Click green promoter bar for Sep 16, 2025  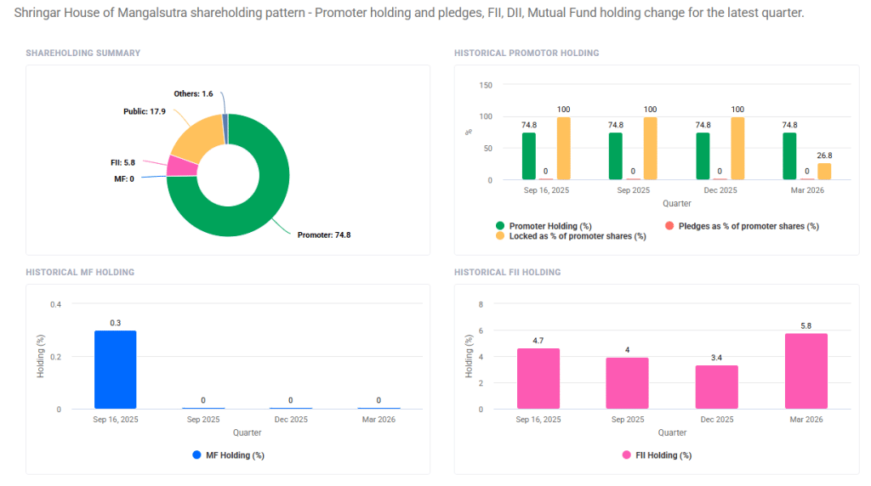[529, 156]
